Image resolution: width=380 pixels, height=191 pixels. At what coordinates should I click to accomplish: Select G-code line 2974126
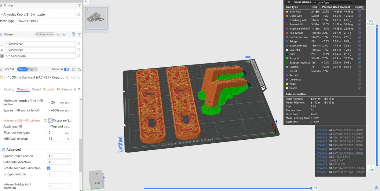(x=340, y=138)
